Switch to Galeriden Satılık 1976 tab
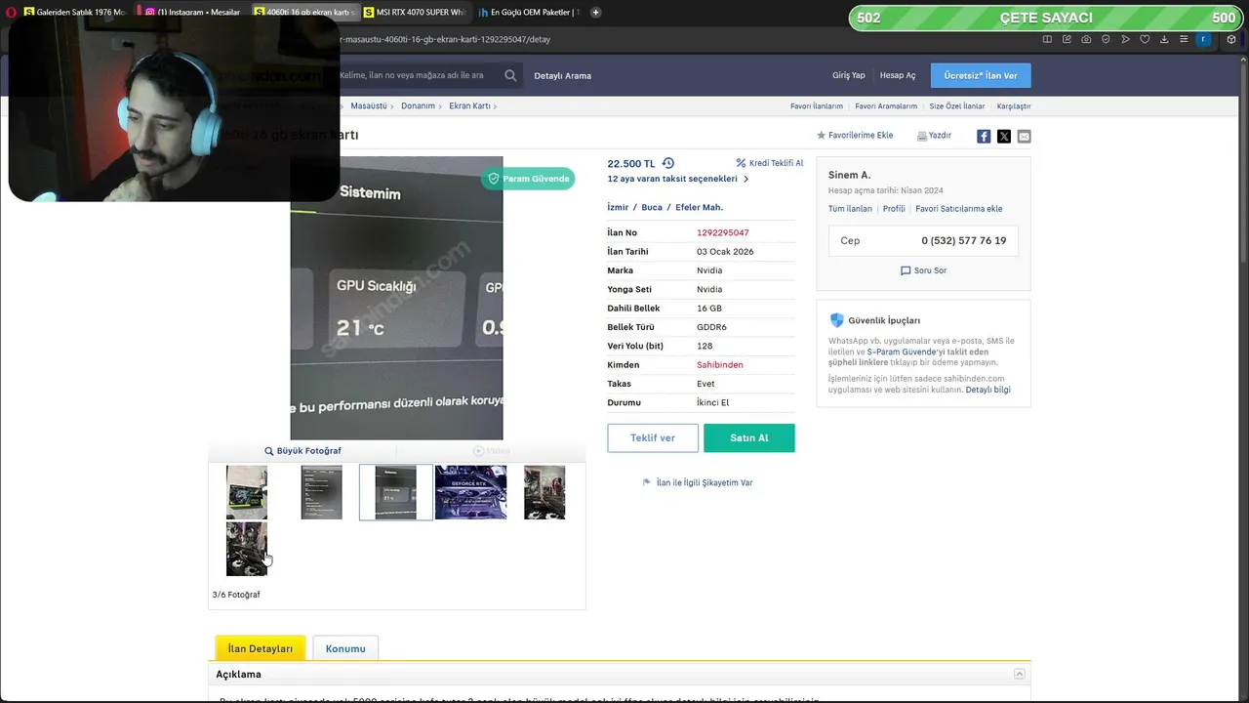 74,12
